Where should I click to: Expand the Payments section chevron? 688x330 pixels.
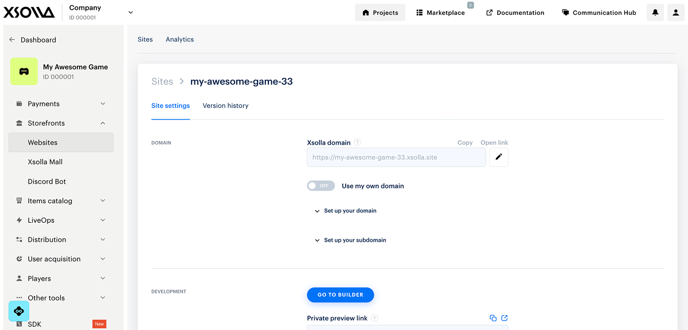coord(103,104)
